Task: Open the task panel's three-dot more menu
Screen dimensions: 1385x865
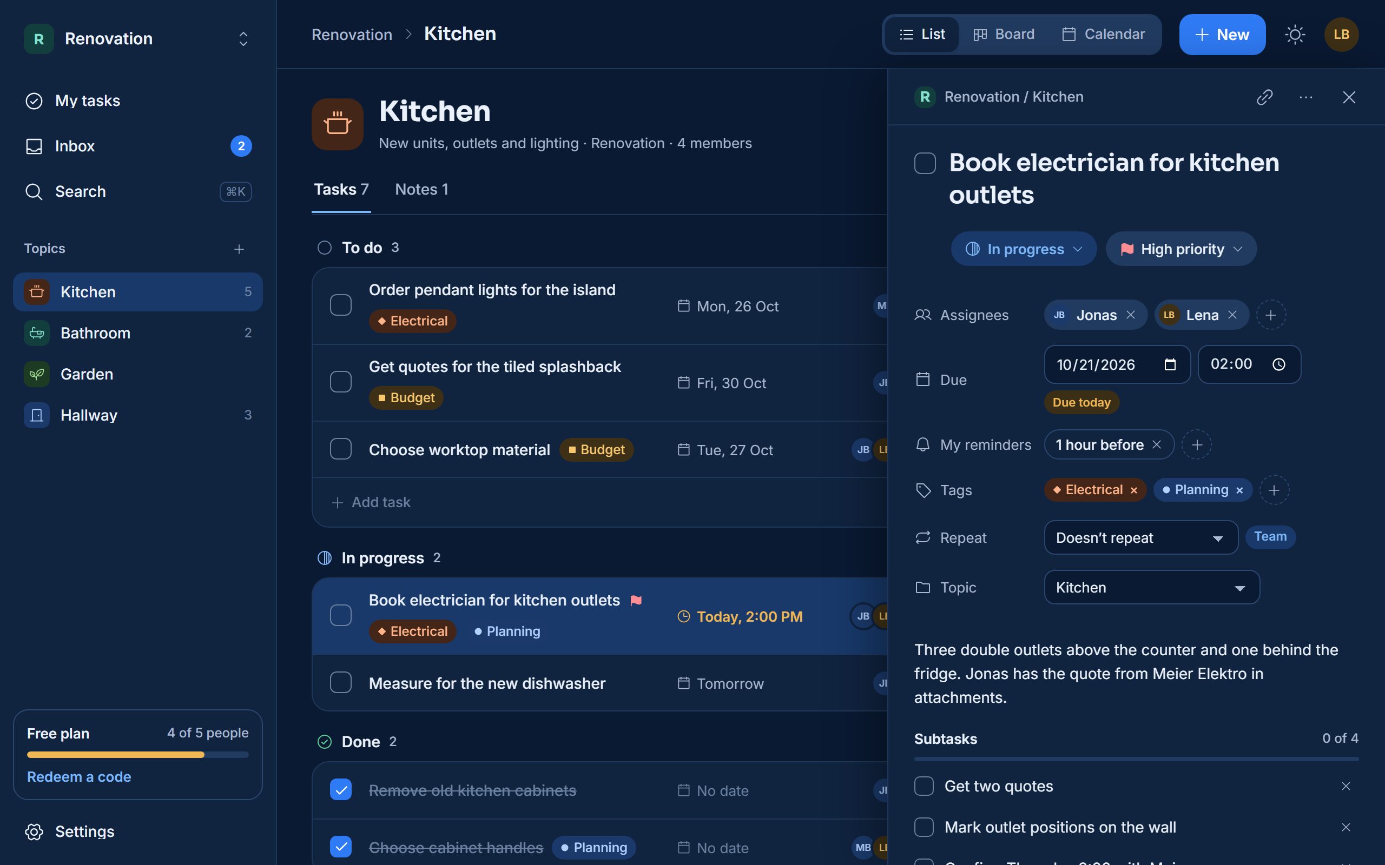Action: (x=1305, y=97)
